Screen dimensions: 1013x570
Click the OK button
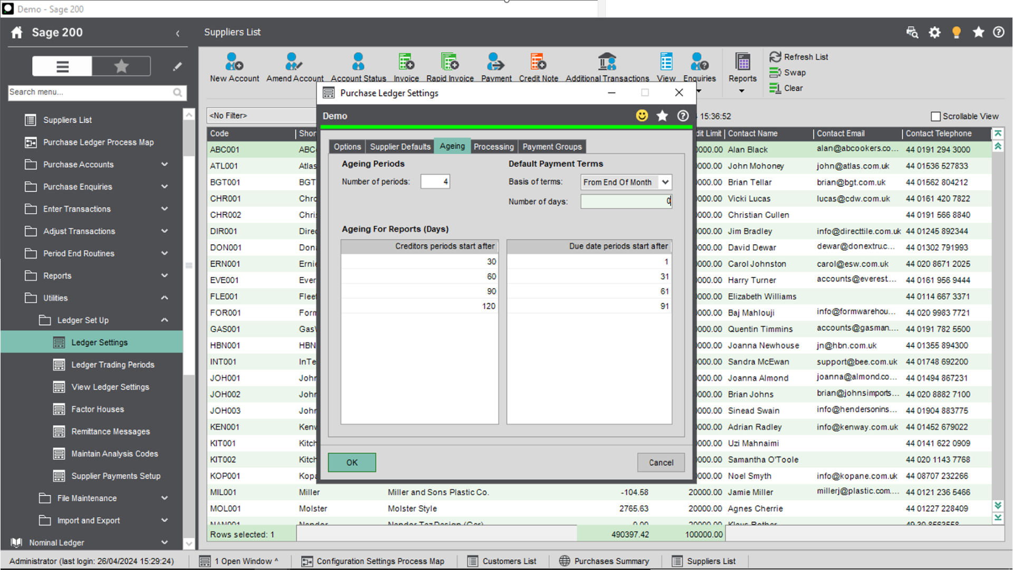(x=352, y=462)
